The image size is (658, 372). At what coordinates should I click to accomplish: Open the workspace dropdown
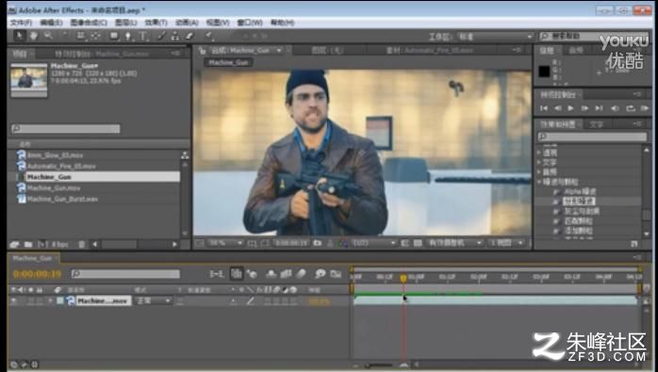tap(495, 37)
